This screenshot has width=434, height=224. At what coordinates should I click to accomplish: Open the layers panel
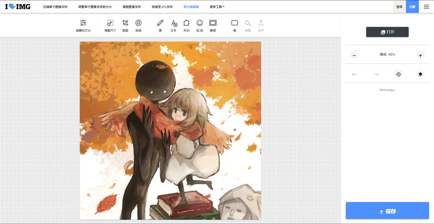tap(420, 74)
